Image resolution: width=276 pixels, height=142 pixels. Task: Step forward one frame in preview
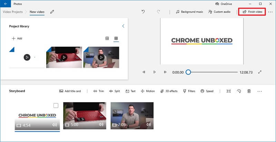pos(165,72)
